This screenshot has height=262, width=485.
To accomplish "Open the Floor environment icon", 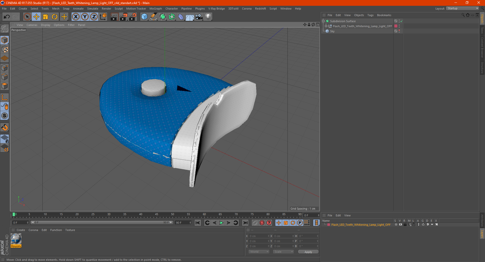I will click(190, 17).
